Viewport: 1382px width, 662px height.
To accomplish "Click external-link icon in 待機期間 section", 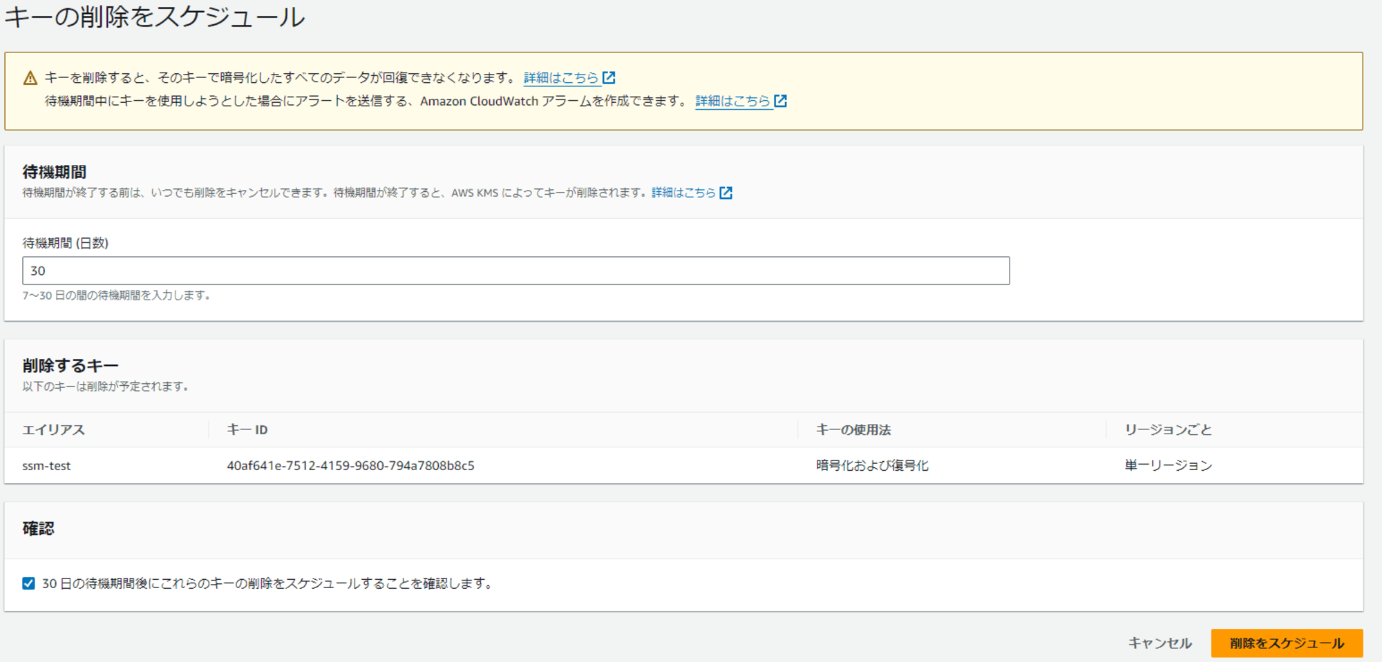I will 726,193.
